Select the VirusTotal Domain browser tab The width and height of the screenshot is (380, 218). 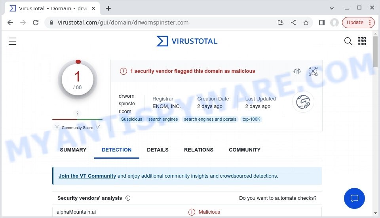[52, 8]
